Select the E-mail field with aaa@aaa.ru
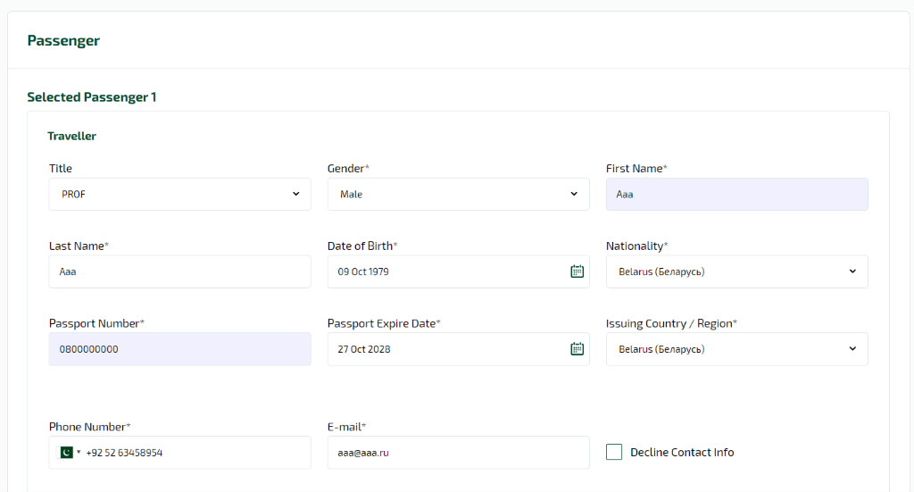The image size is (914, 492). (458, 453)
